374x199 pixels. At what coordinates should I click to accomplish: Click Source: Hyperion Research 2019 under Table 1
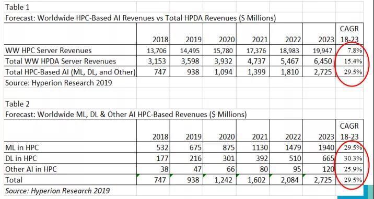tap(59, 83)
